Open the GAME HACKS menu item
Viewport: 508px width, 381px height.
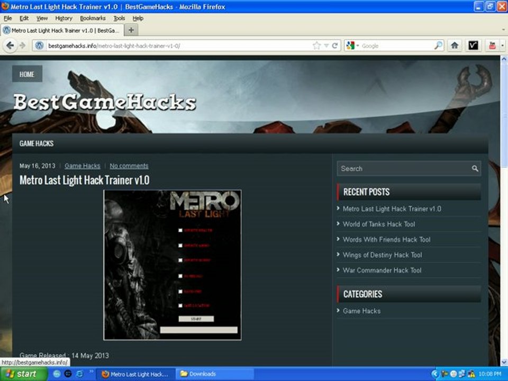[x=37, y=143]
